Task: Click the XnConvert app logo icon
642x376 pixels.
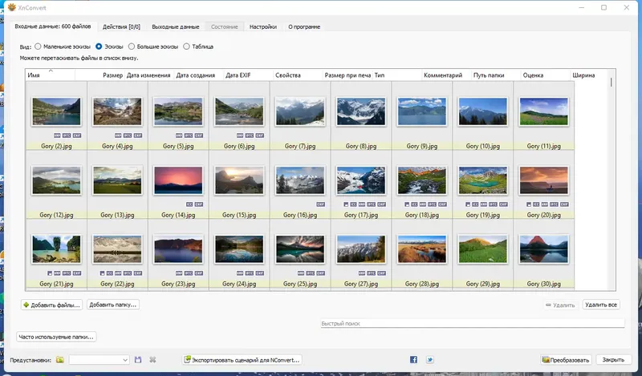Action: pos(11,7)
